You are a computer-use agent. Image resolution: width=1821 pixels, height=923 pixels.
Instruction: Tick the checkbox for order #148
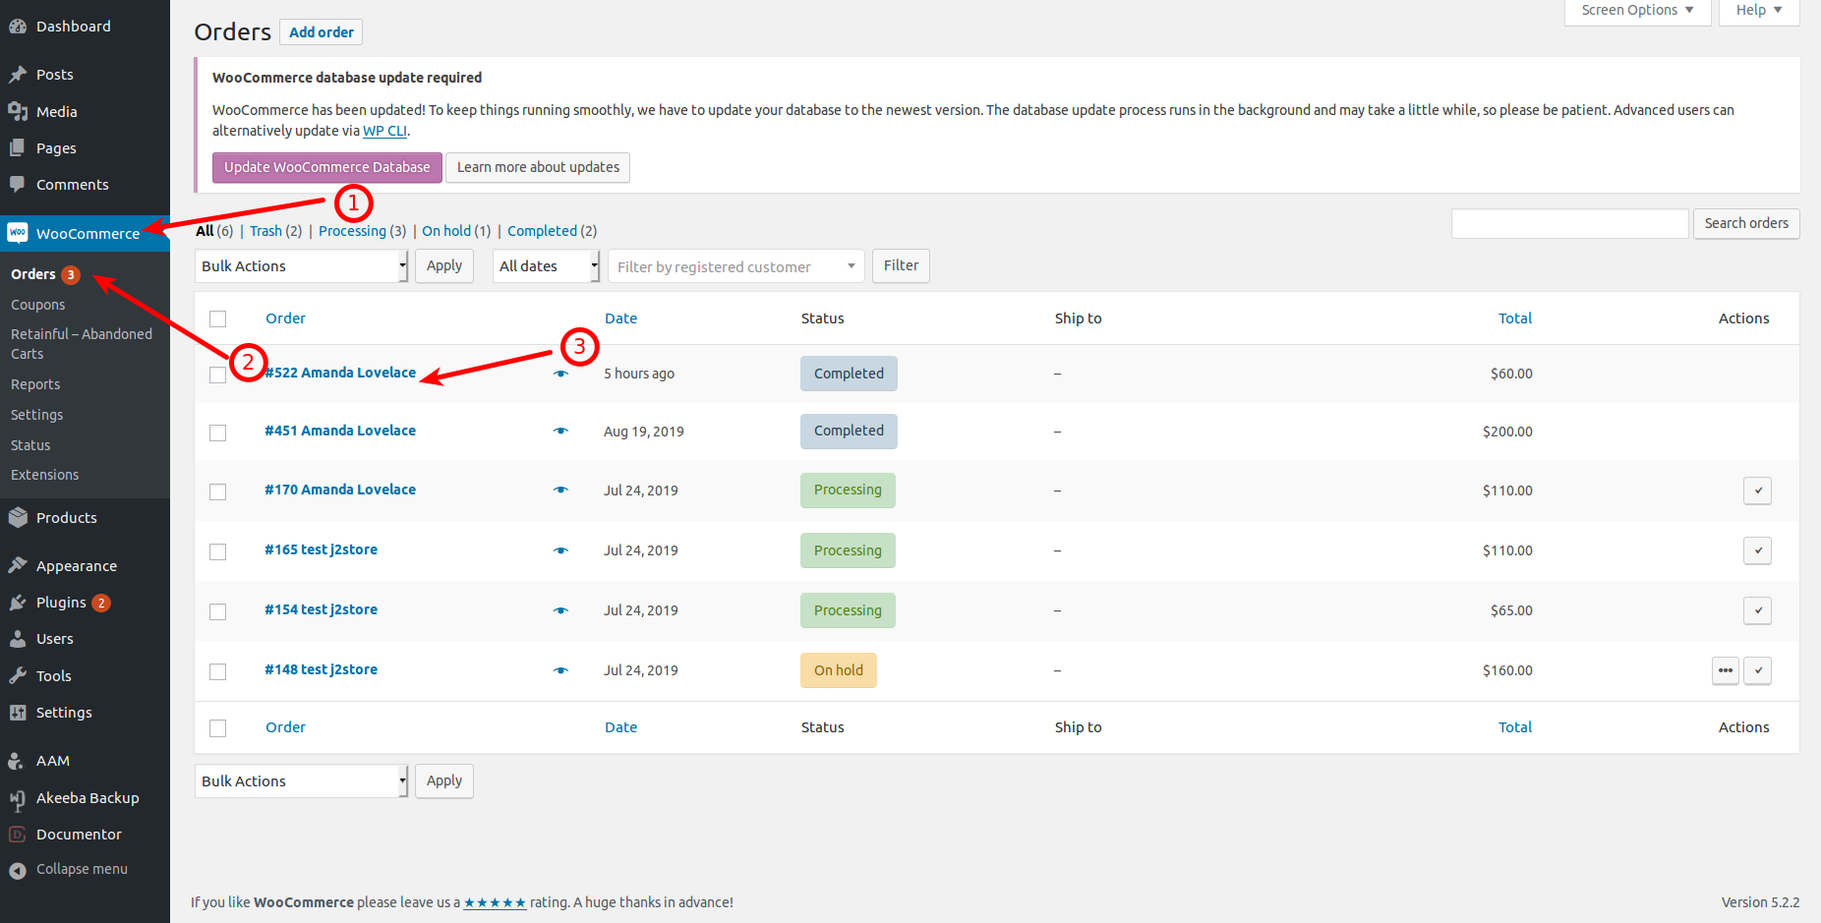coord(218,671)
